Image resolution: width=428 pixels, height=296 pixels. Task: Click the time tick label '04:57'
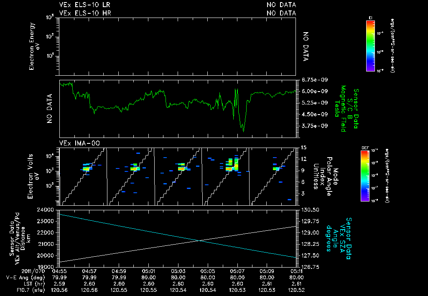[89, 271]
